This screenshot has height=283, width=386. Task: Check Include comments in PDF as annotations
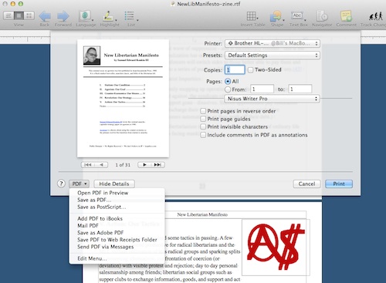[203, 135]
